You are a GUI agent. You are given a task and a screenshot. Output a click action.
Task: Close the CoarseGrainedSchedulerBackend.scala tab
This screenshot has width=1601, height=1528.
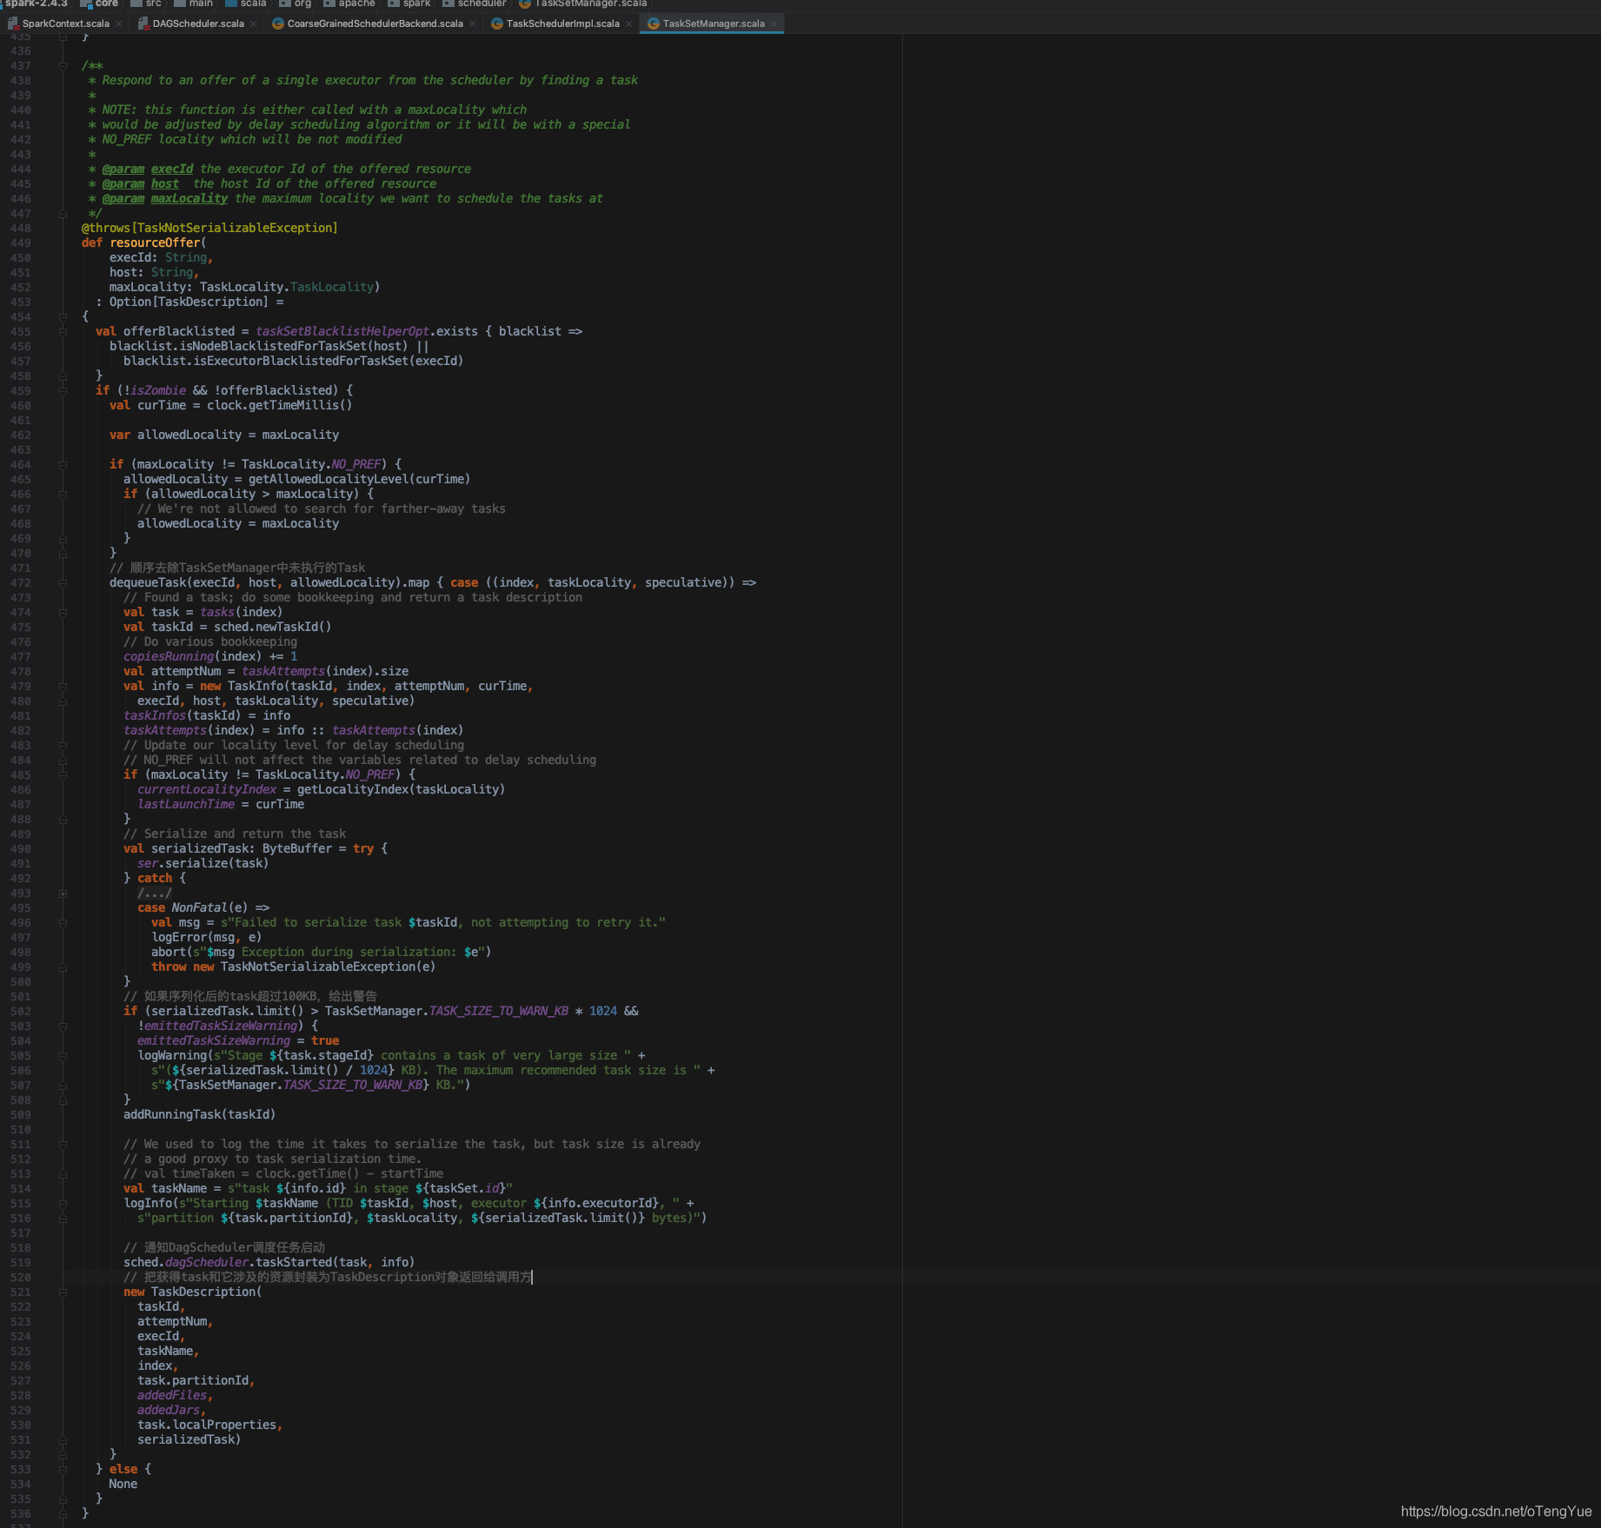coord(472,24)
